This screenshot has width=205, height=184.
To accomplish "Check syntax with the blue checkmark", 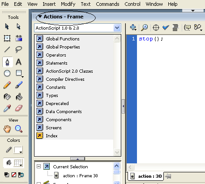I will [166, 27].
